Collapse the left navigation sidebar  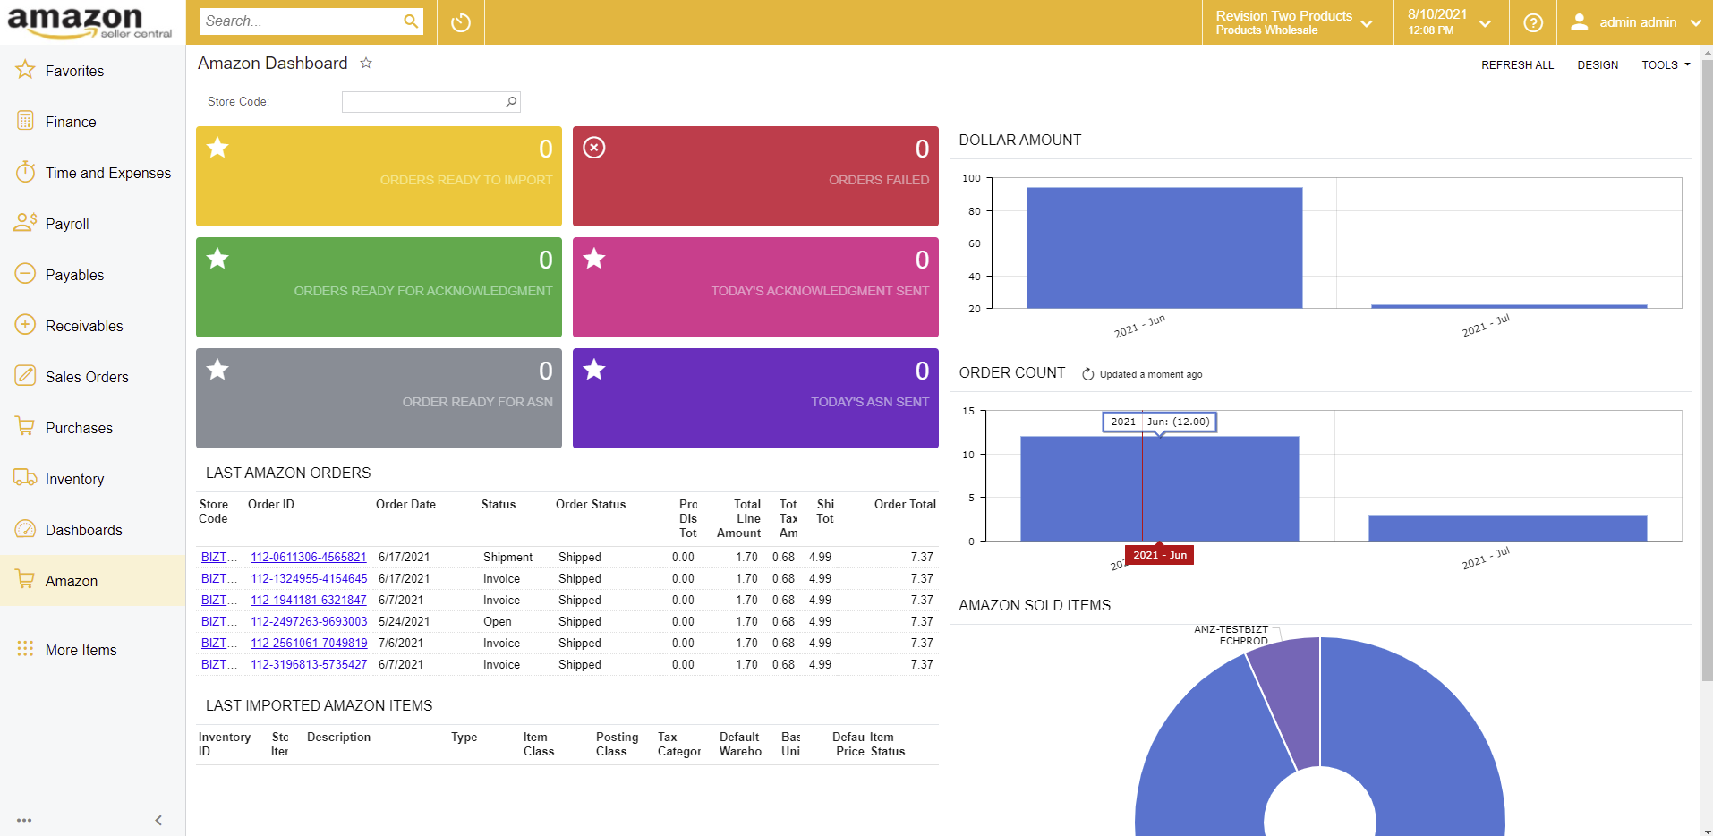pos(158,820)
